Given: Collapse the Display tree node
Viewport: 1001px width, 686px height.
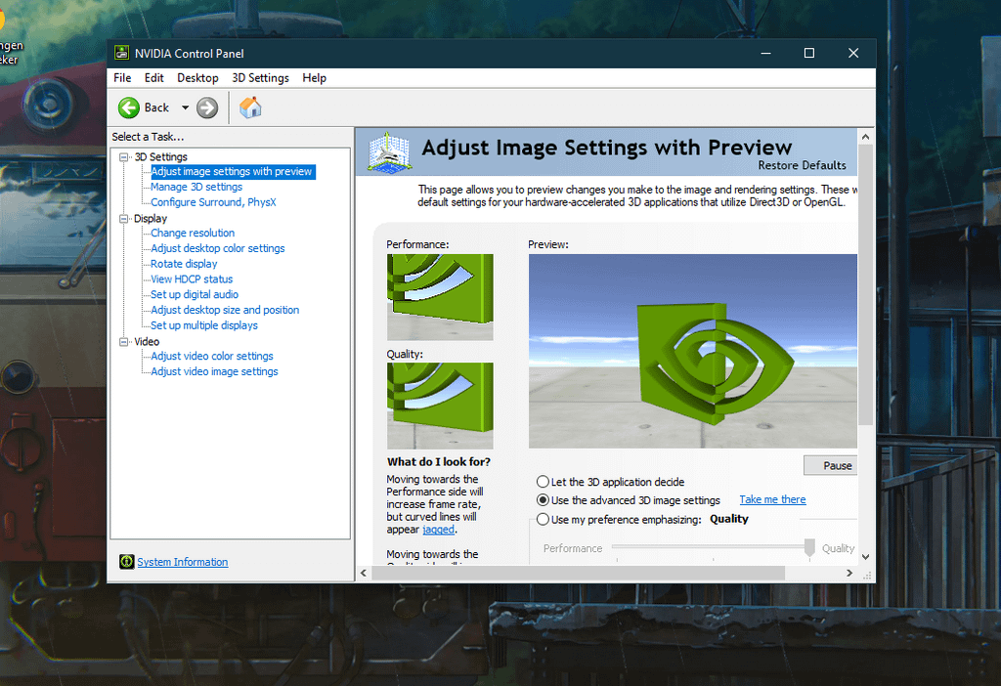Looking at the screenshot, I should (124, 219).
